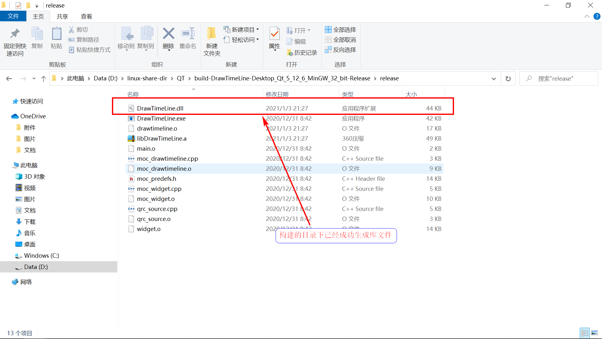Click Invert Selection (反向选择)
The width and height of the screenshot is (602, 339).
341,50
